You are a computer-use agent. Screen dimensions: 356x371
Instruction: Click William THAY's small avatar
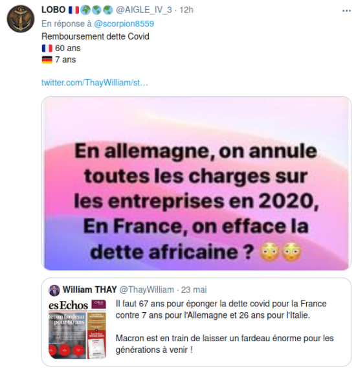click(54, 290)
